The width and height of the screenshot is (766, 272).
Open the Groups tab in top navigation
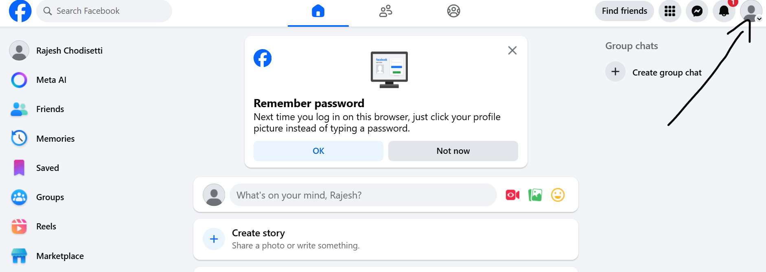click(453, 11)
